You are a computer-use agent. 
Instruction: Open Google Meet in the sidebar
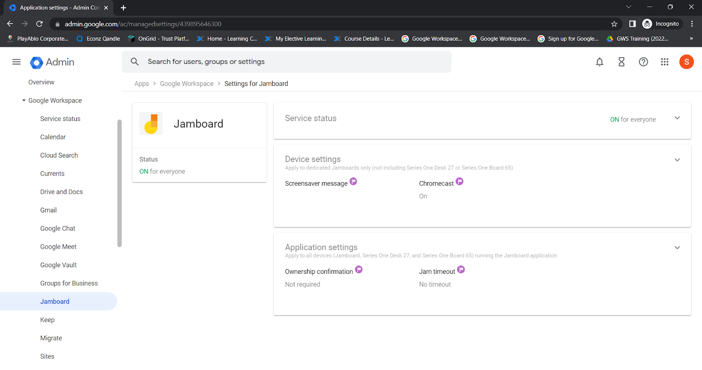(x=58, y=247)
